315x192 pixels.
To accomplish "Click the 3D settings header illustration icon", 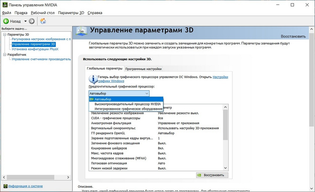I will (x=82, y=31).
